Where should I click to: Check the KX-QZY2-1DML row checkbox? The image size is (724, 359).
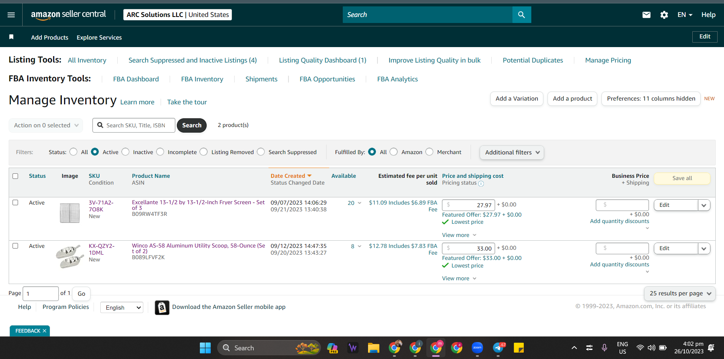(x=15, y=246)
